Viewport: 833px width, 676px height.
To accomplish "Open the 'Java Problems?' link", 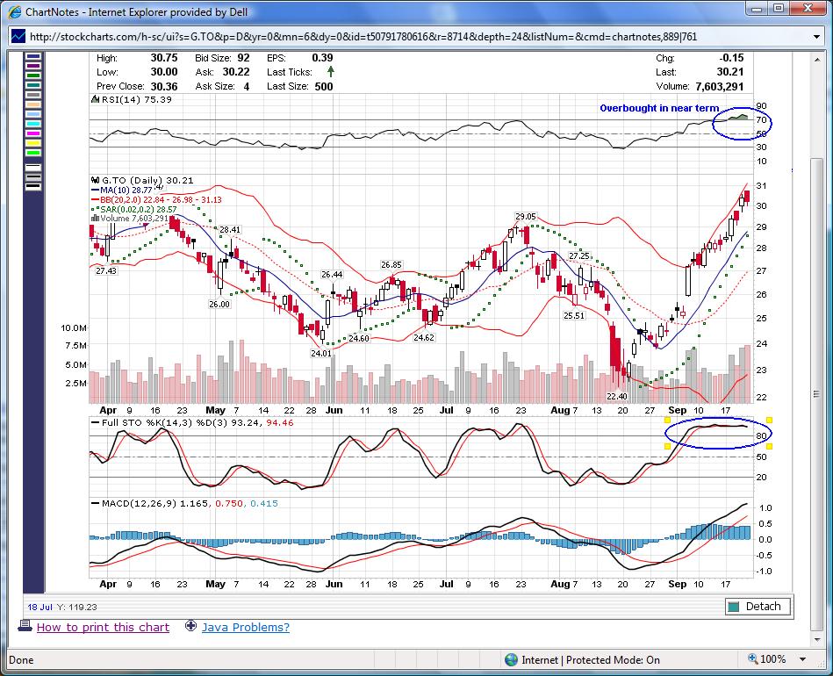I will tap(245, 627).
